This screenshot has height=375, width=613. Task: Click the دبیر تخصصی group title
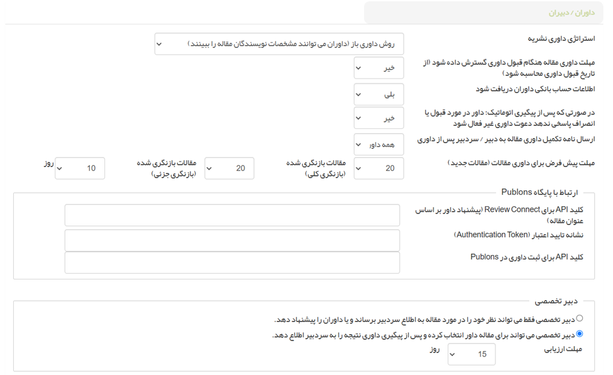pyautogui.click(x=556, y=301)
